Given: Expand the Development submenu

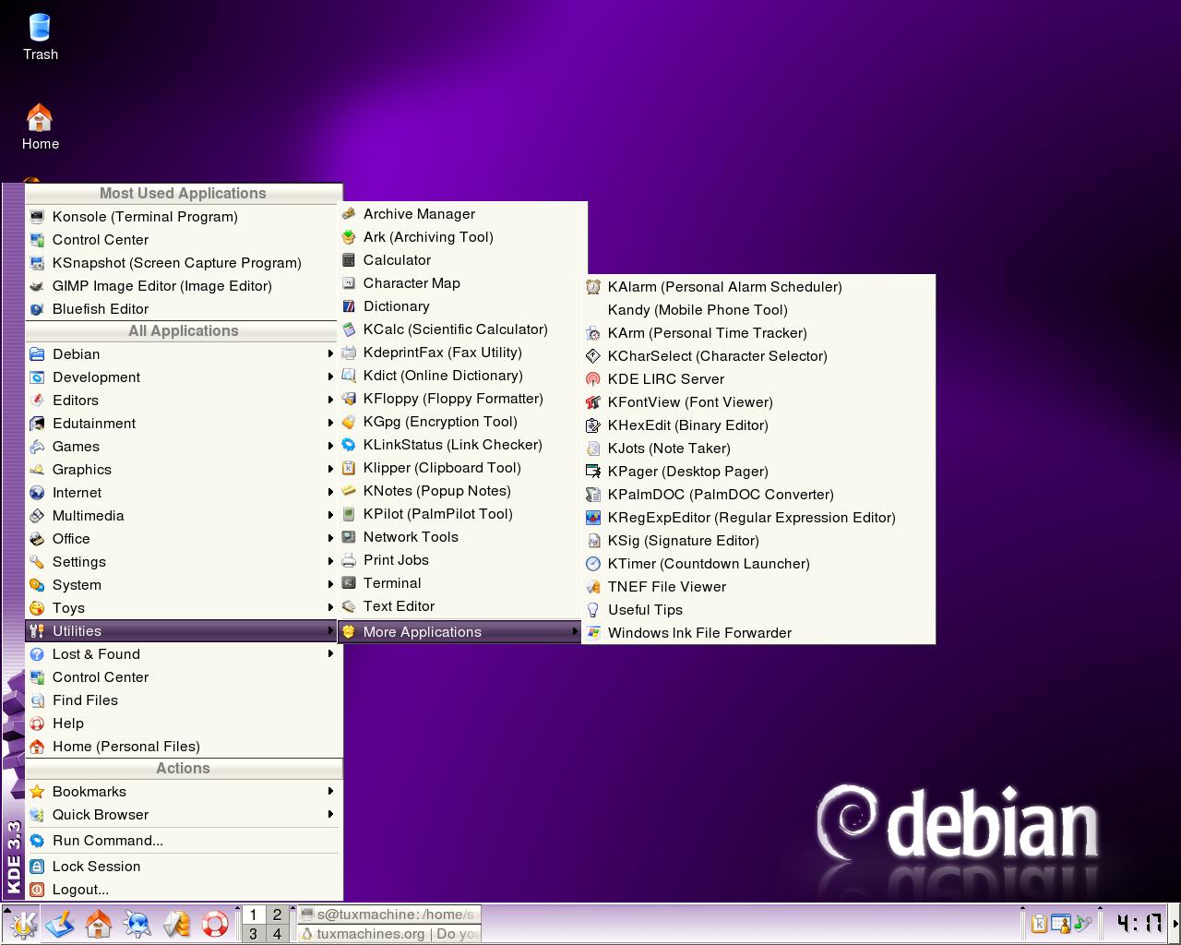Looking at the screenshot, I should (183, 377).
